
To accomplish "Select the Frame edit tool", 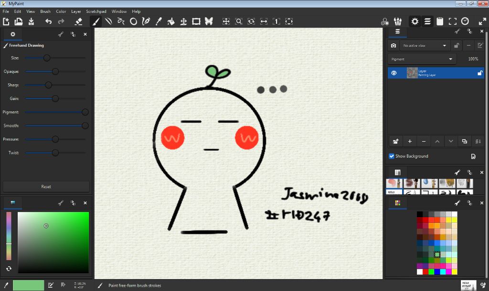I will [x=196, y=21].
